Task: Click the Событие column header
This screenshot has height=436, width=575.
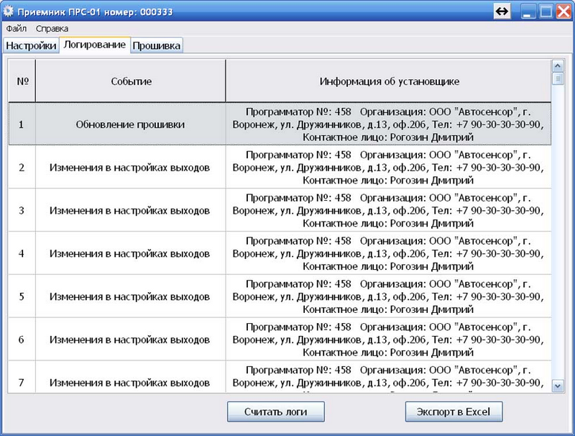Action: tap(131, 81)
